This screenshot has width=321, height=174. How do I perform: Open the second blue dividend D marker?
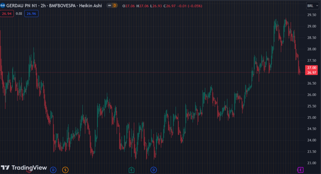154,170
